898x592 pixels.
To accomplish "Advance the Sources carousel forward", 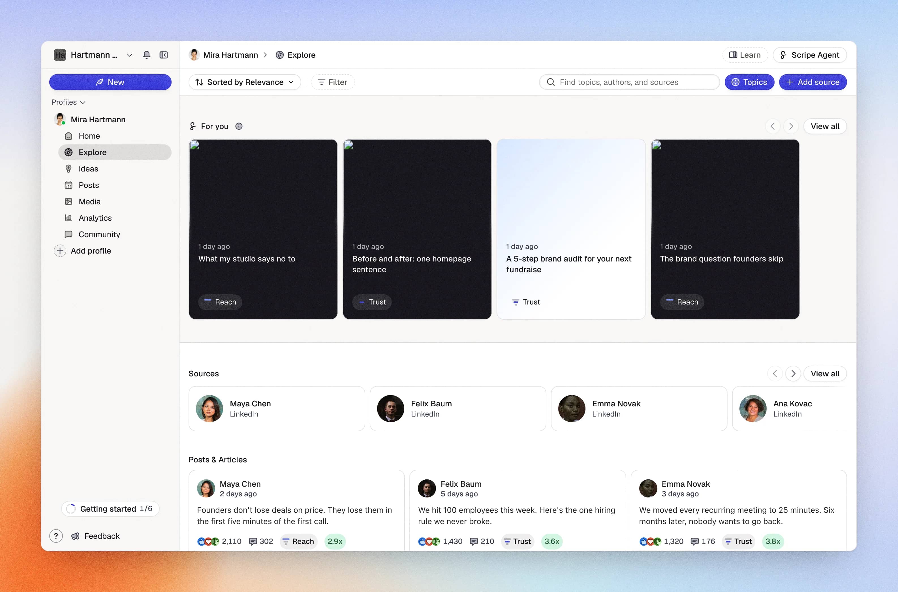I will coord(793,374).
